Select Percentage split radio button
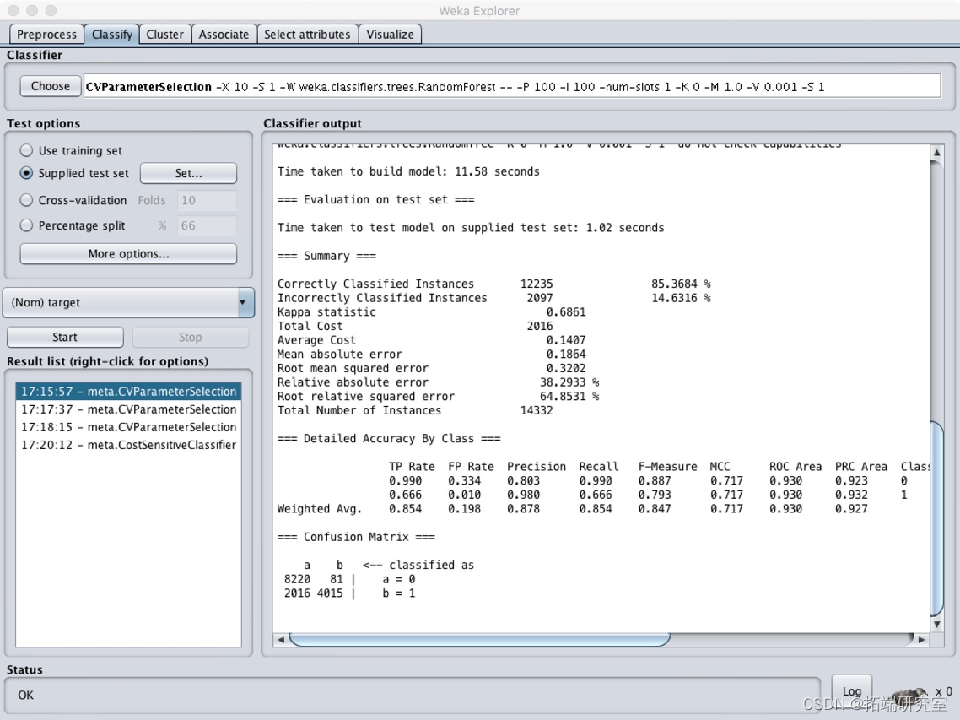 (26, 226)
